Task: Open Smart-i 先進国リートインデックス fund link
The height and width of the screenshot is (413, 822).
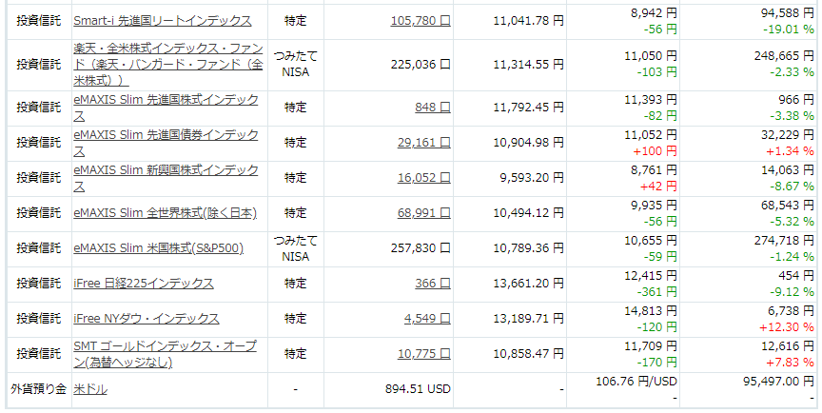Action: point(163,21)
